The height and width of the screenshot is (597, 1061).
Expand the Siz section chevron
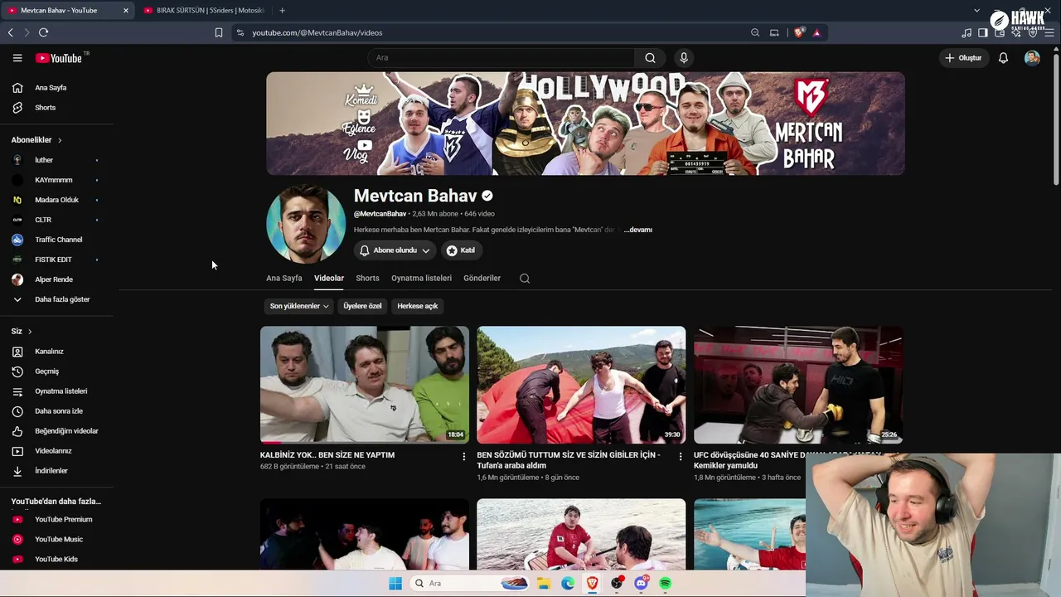click(x=30, y=332)
